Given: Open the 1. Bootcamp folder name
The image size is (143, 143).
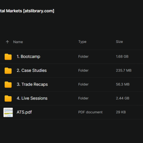Looking at the screenshot, I should click(x=28, y=56).
